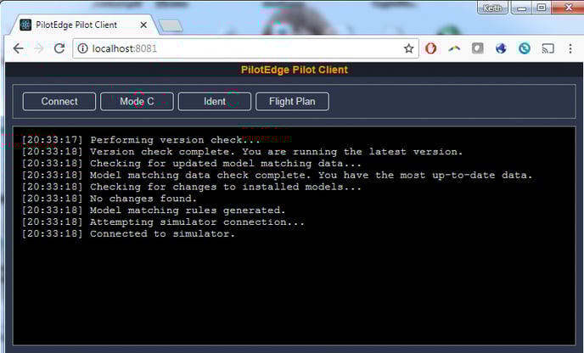Close the PilotEdge Pilot Client tab
Image resolution: width=584 pixels, height=353 pixels.
(143, 25)
